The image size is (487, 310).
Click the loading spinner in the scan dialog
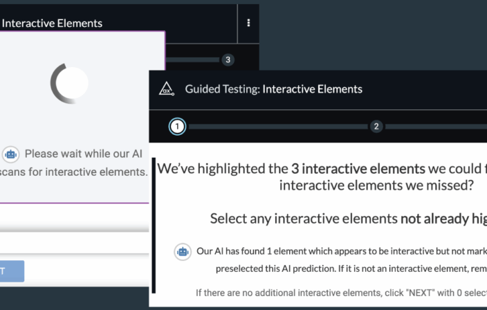coord(70,83)
